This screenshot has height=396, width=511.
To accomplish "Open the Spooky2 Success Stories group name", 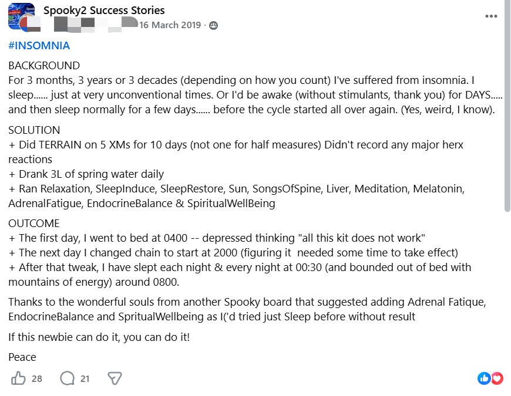I will [x=104, y=10].
